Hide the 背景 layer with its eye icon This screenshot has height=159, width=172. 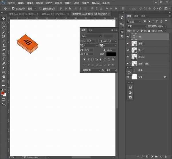128,77
